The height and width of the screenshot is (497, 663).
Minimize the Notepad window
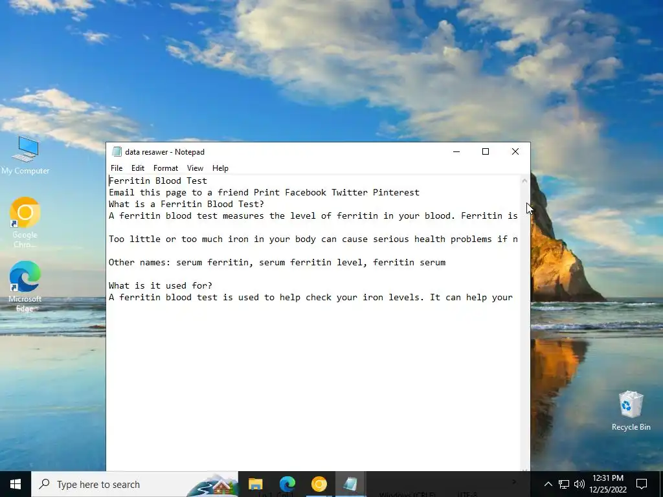point(456,151)
